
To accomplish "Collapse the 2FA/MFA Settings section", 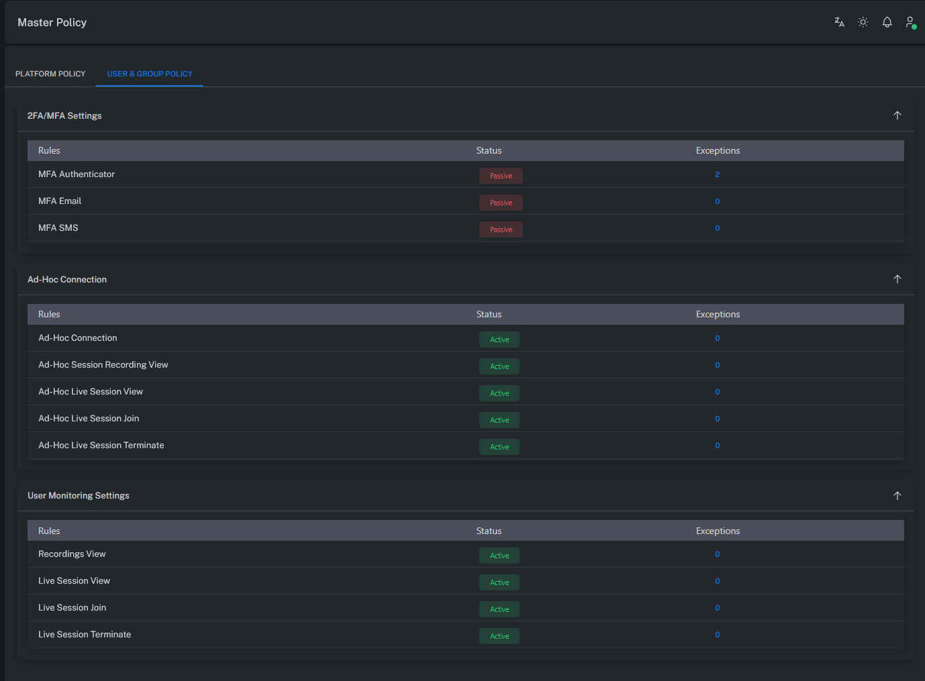I will click(897, 115).
